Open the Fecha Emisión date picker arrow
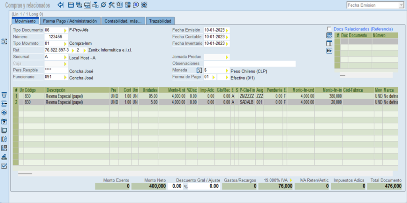 (x=227, y=30)
